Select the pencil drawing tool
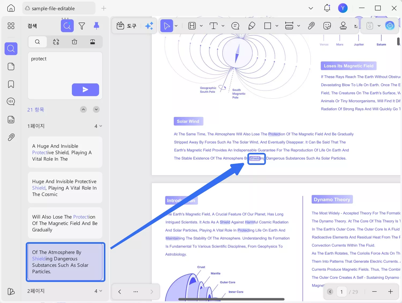Viewport: 402px width, 303px height. click(x=252, y=26)
